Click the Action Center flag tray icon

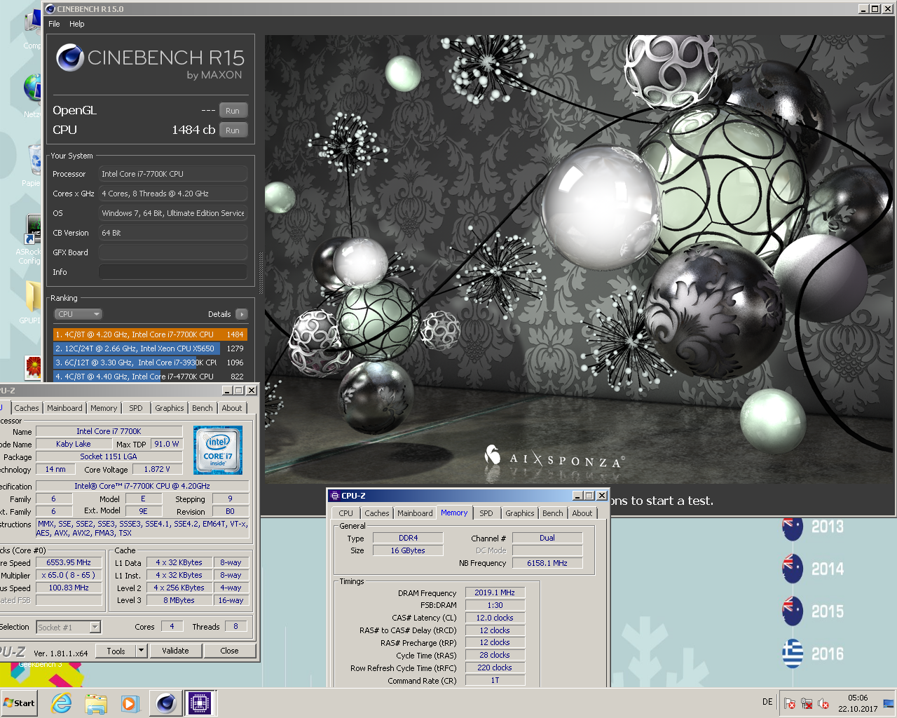[x=790, y=703]
